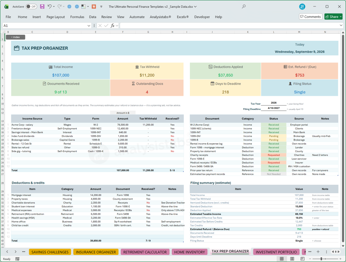Click the second blue circle quick-access icon
The height and width of the screenshot is (262, 346).
click(x=77, y=7)
